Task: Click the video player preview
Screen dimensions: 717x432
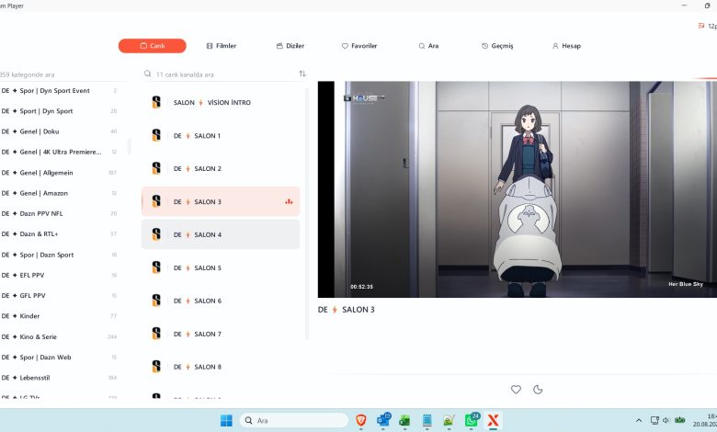Action: 518,189
